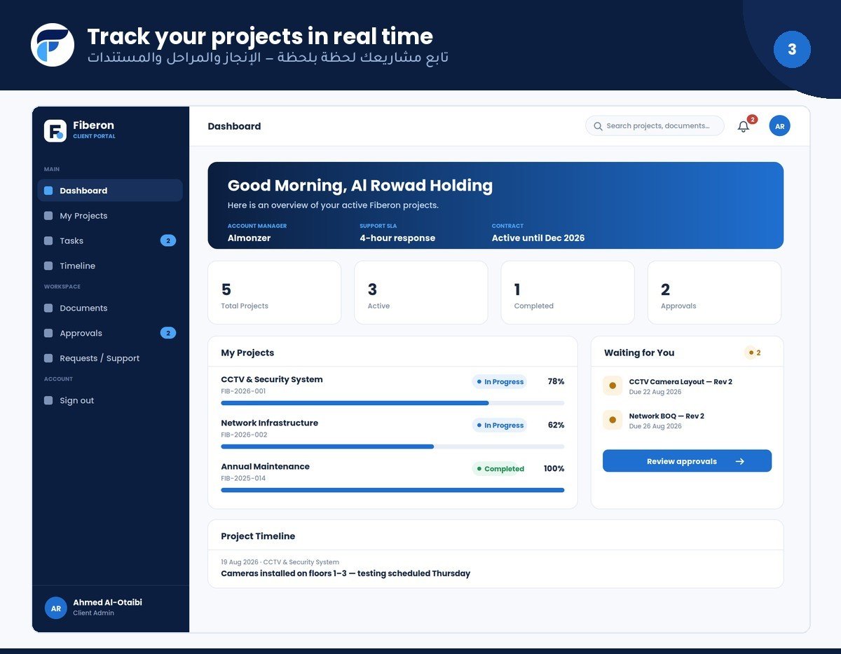This screenshot has width=841, height=654.
Task: Click the Completed stat card
Action: tap(568, 293)
